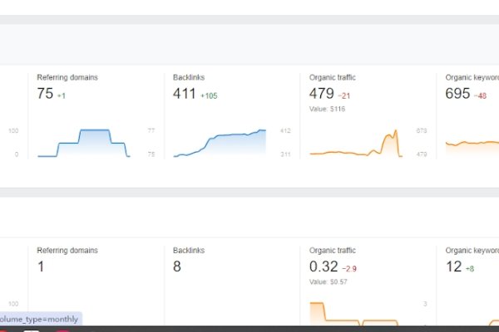This screenshot has width=499, height=332.
Task: Open the Organic keywords count of 12
Action: click(x=453, y=266)
